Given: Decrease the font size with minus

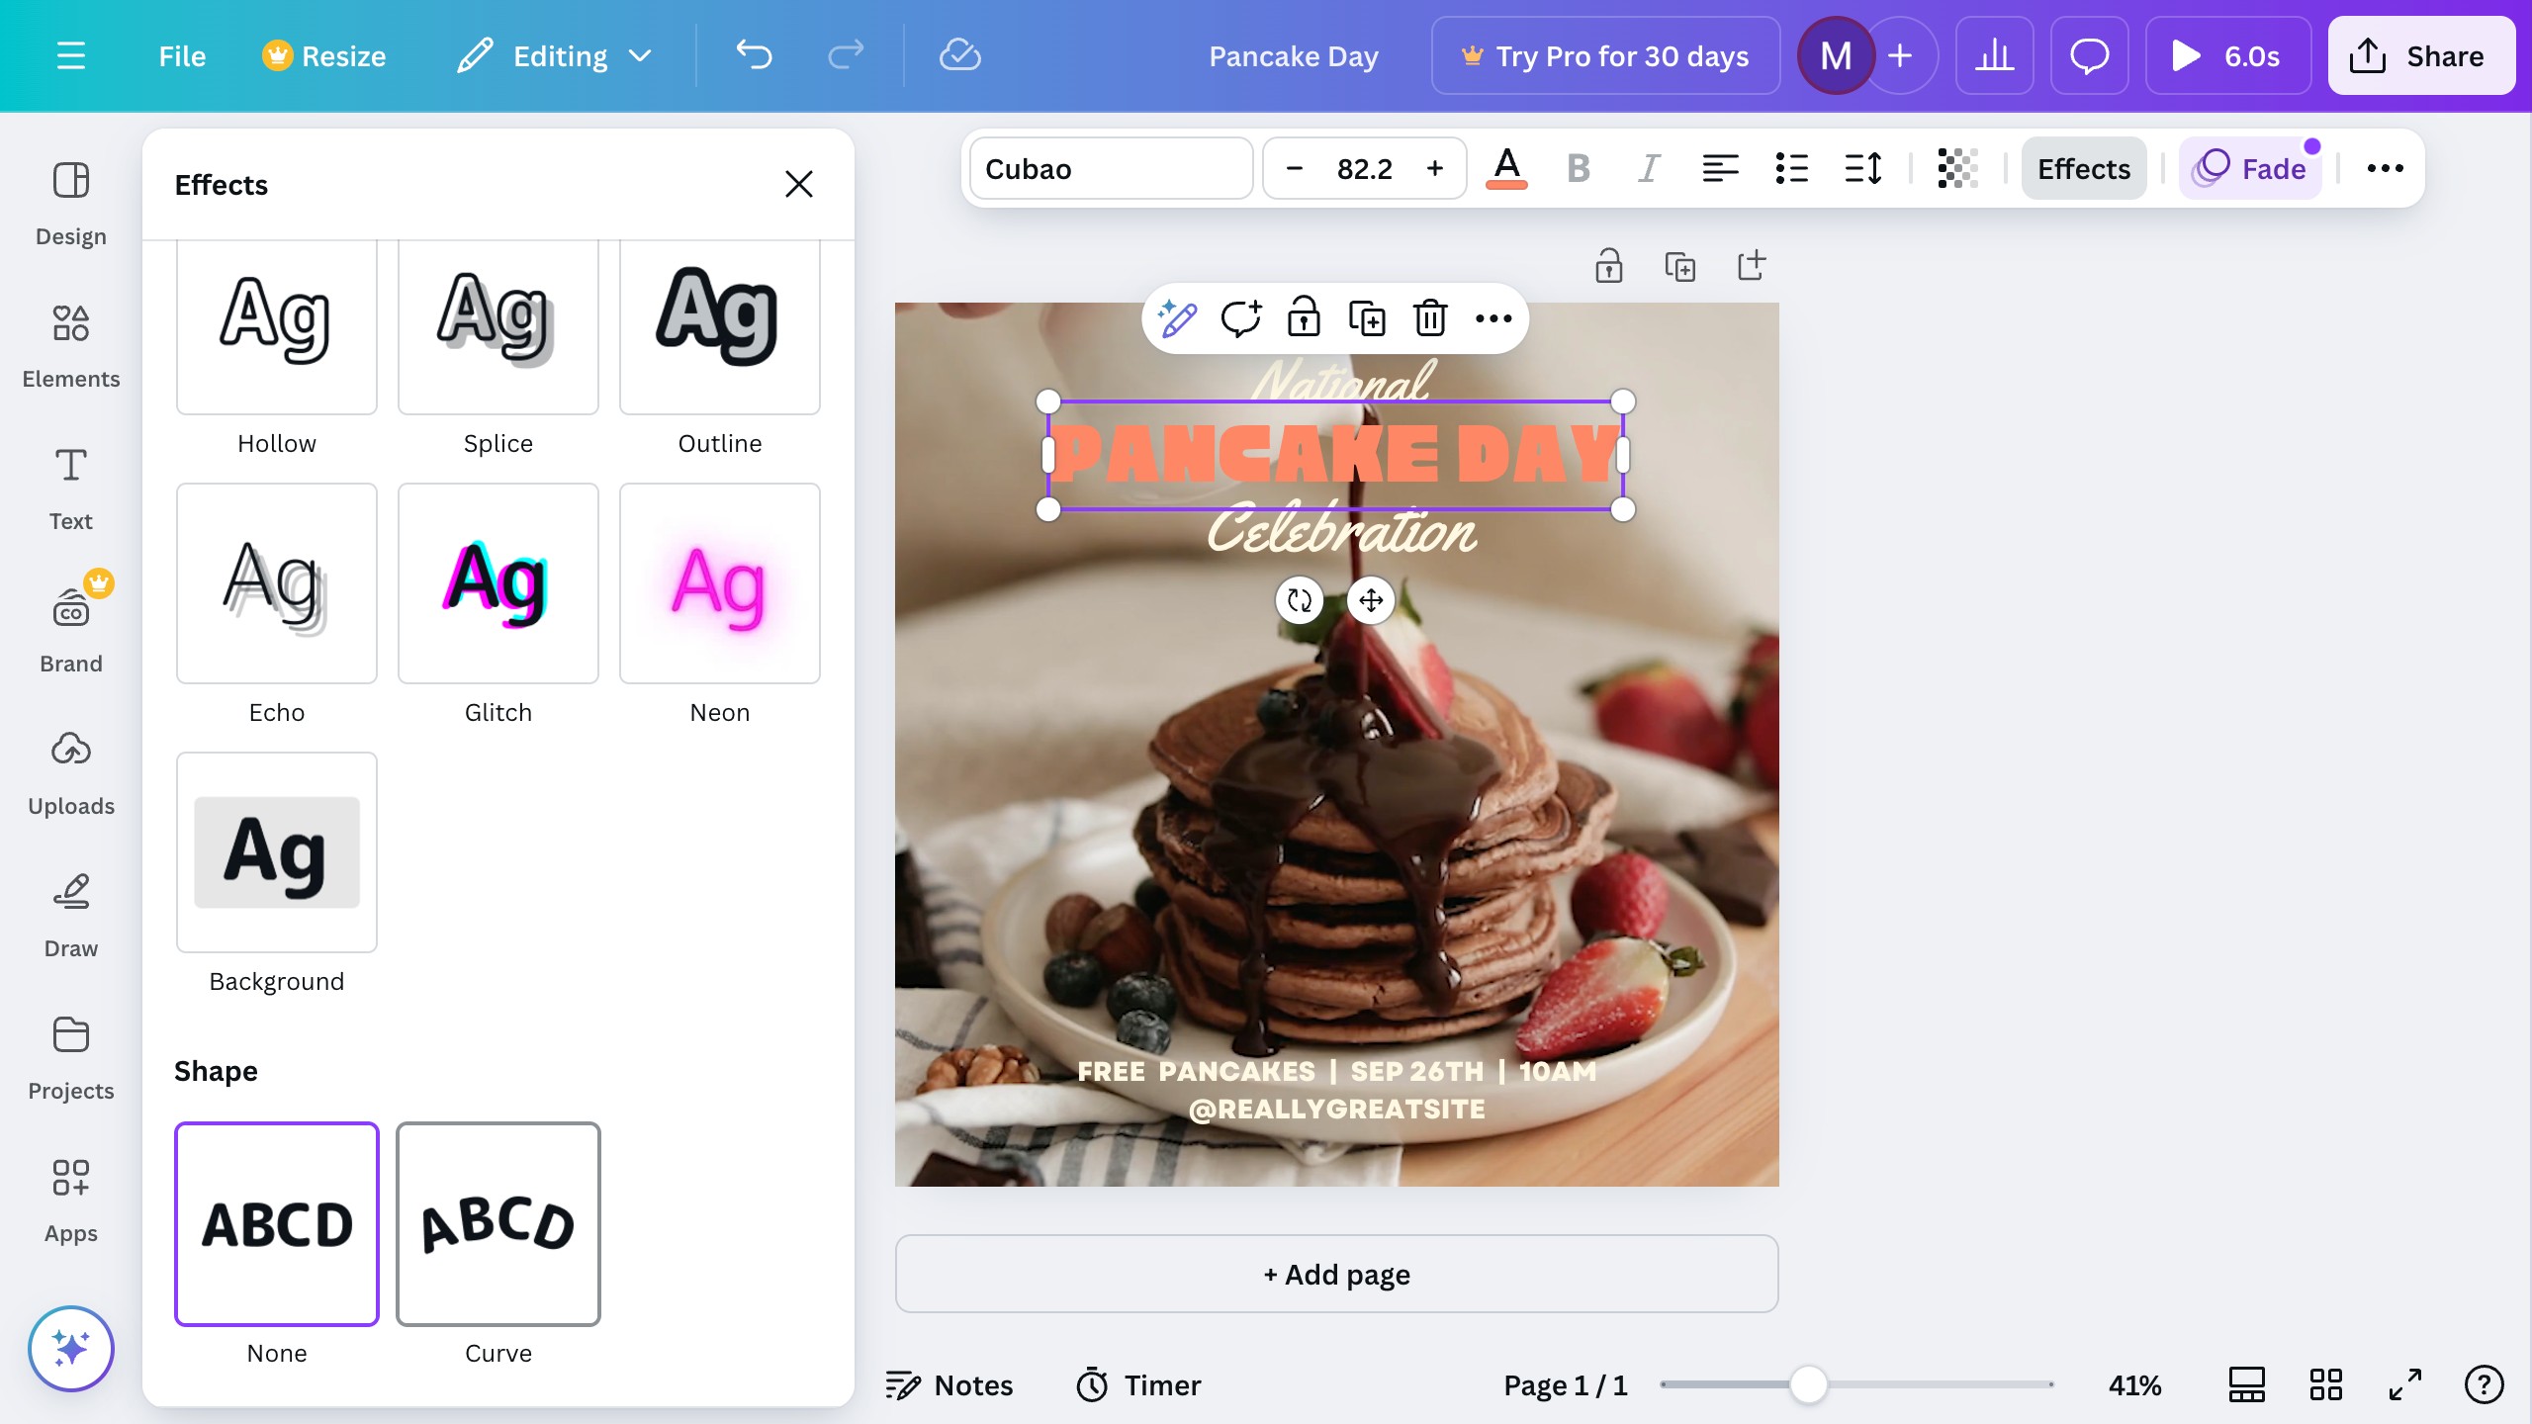Looking at the screenshot, I should pyautogui.click(x=1294, y=169).
